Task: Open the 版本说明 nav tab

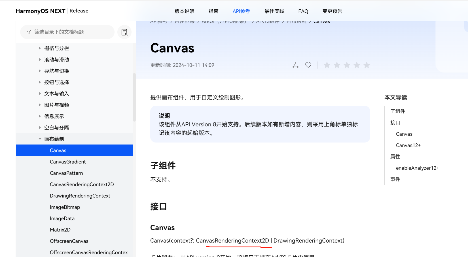Action: click(184, 11)
